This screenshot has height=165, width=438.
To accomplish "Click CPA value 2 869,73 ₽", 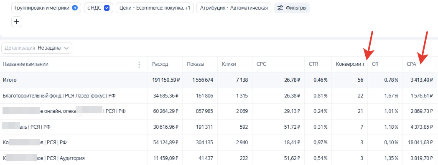I will point(422,111).
